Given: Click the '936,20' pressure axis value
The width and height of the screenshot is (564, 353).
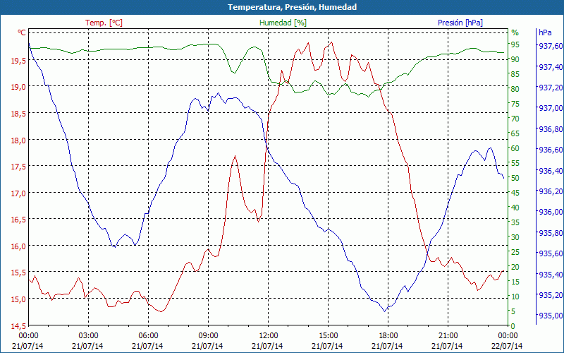Looking at the screenshot, I should click(x=551, y=191).
